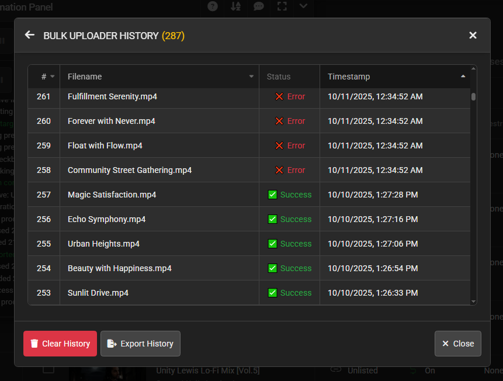This screenshot has width=503, height=381.
Task: Close dialog with the X icon
Action: [x=473, y=36]
